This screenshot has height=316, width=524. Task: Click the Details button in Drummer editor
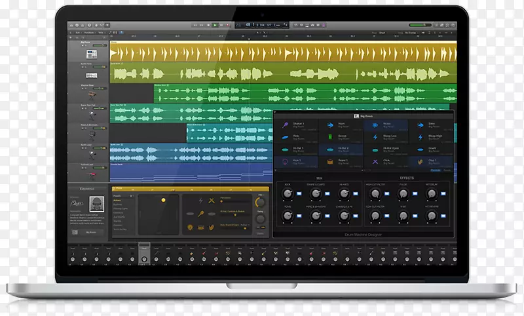[x=260, y=234]
